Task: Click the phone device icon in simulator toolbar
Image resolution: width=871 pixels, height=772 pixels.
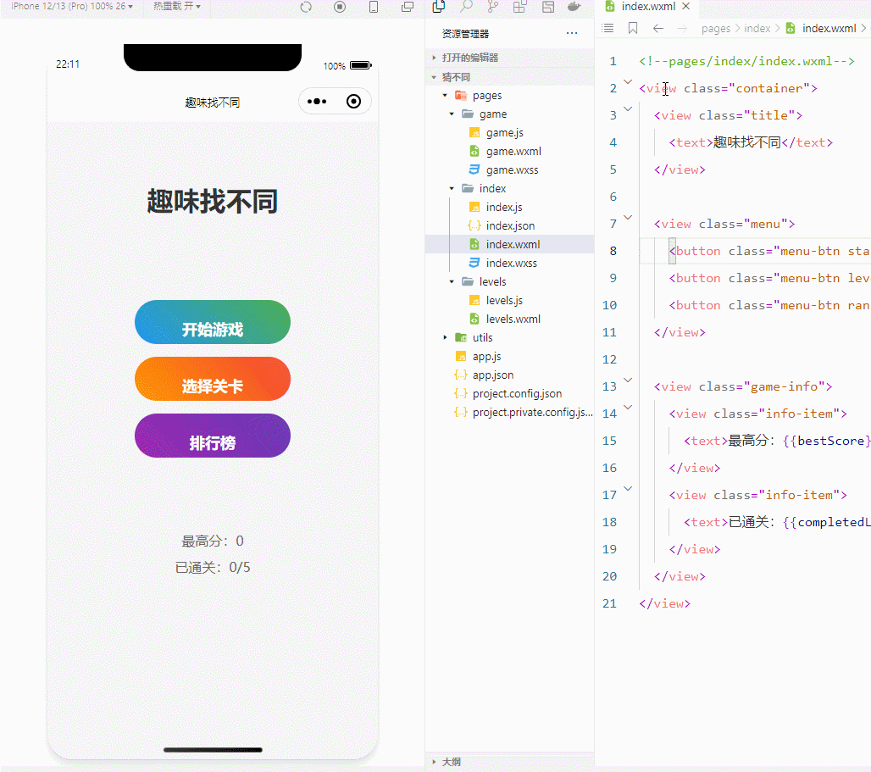Action: tap(374, 7)
